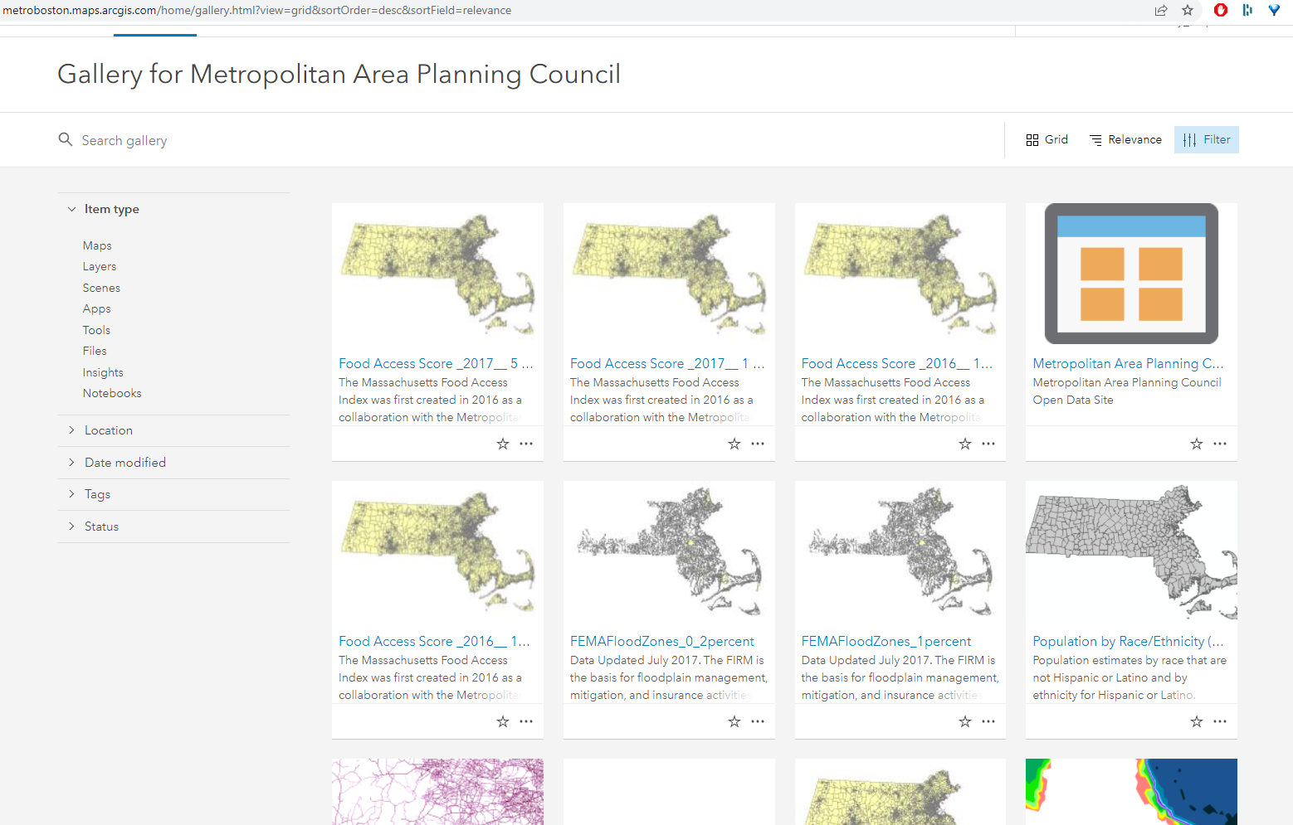Click the purple road network map thumbnail
Image resolution: width=1293 pixels, height=825 pixels.
pyautogui.click(x=437, y=792)
